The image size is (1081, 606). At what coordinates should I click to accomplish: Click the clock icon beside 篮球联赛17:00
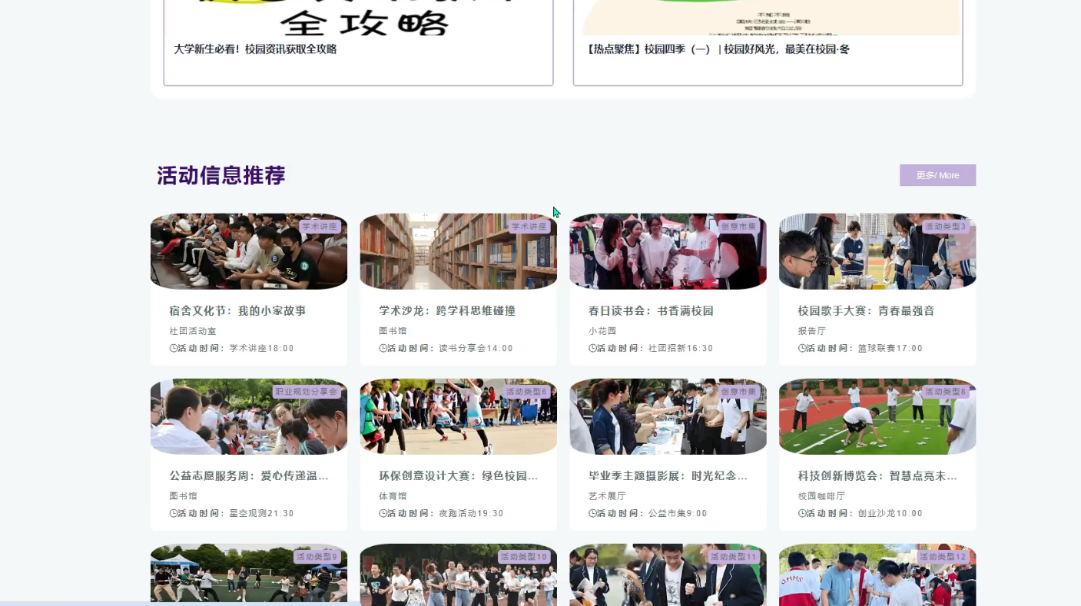803,348
